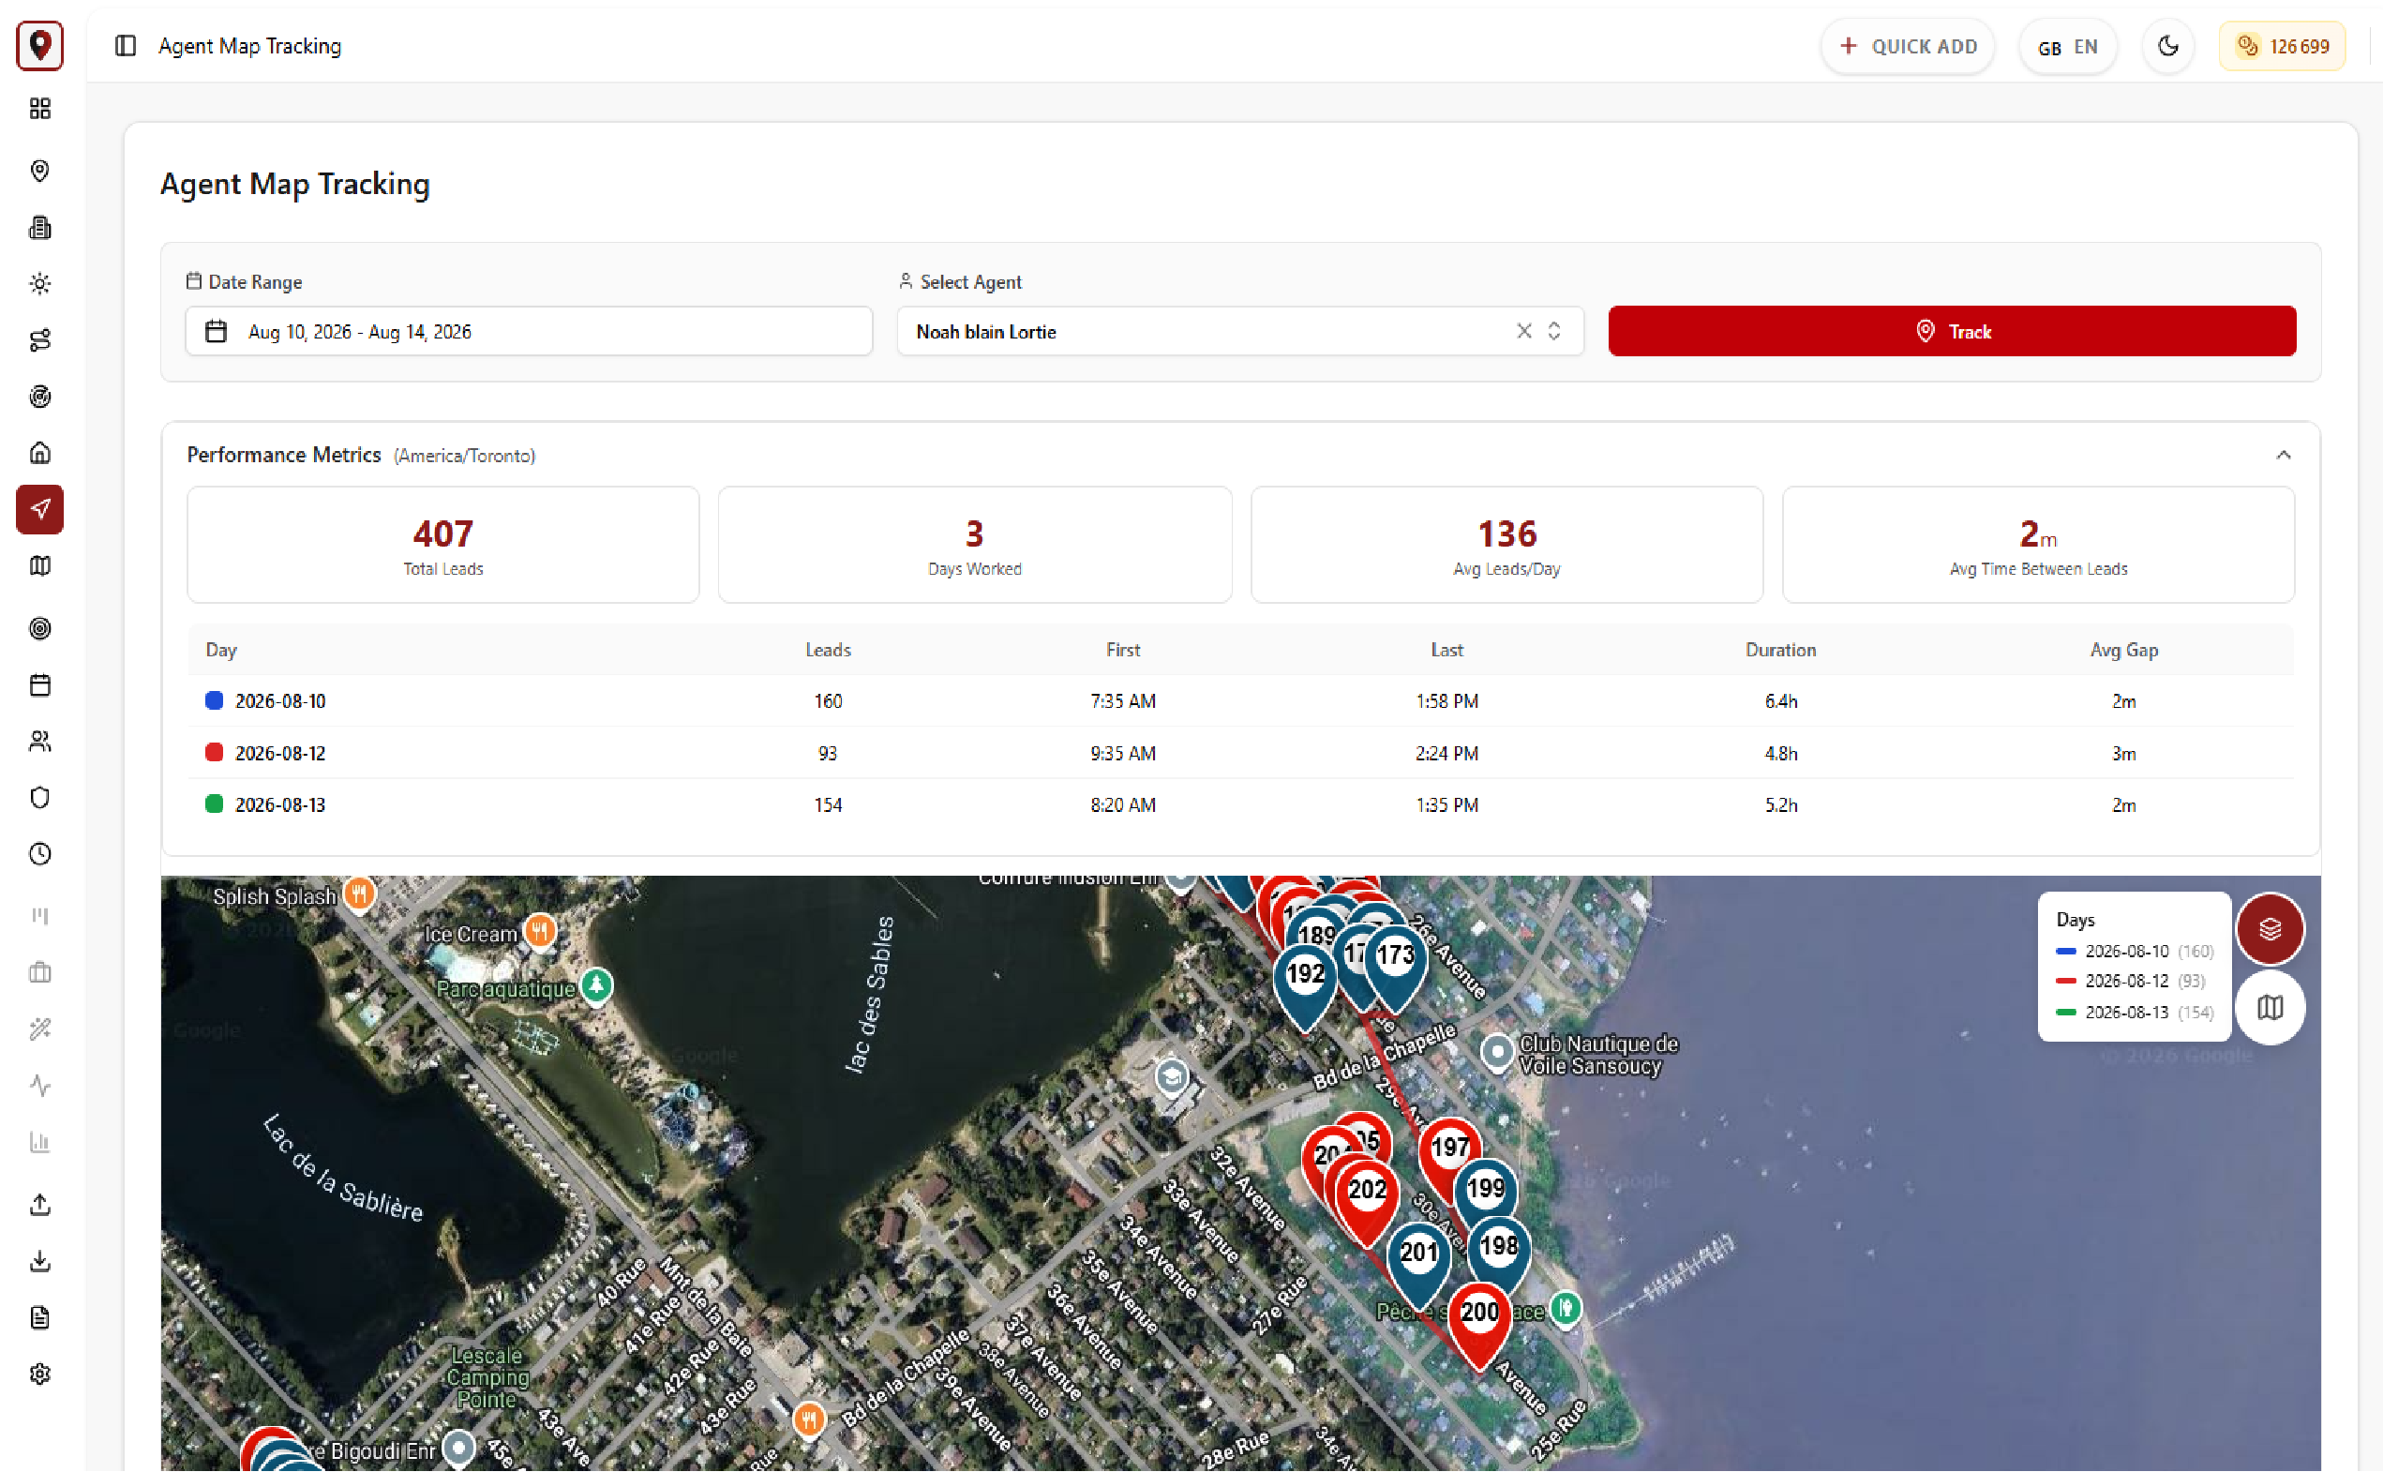Open the kanban columns sidebar icon

(40, 916)
